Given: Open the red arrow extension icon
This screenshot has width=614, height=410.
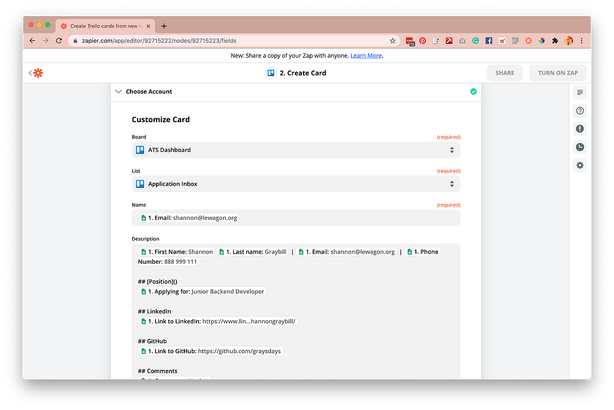Looking at the screenshot, I should tap(449, 41).
